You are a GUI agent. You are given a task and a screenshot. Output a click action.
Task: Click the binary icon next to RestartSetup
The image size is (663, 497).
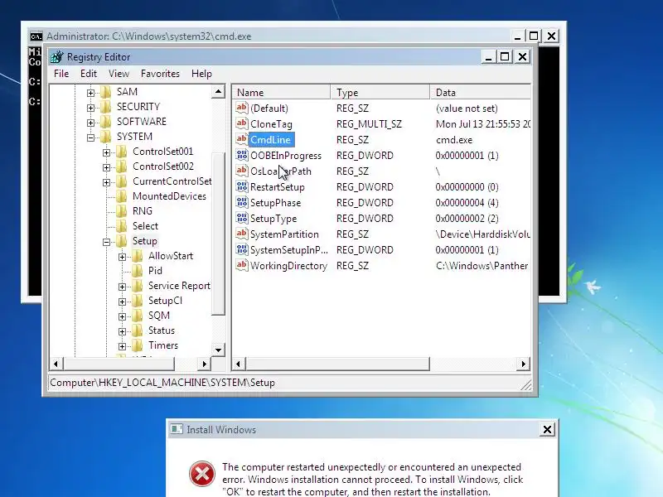(x=242, y=186)
